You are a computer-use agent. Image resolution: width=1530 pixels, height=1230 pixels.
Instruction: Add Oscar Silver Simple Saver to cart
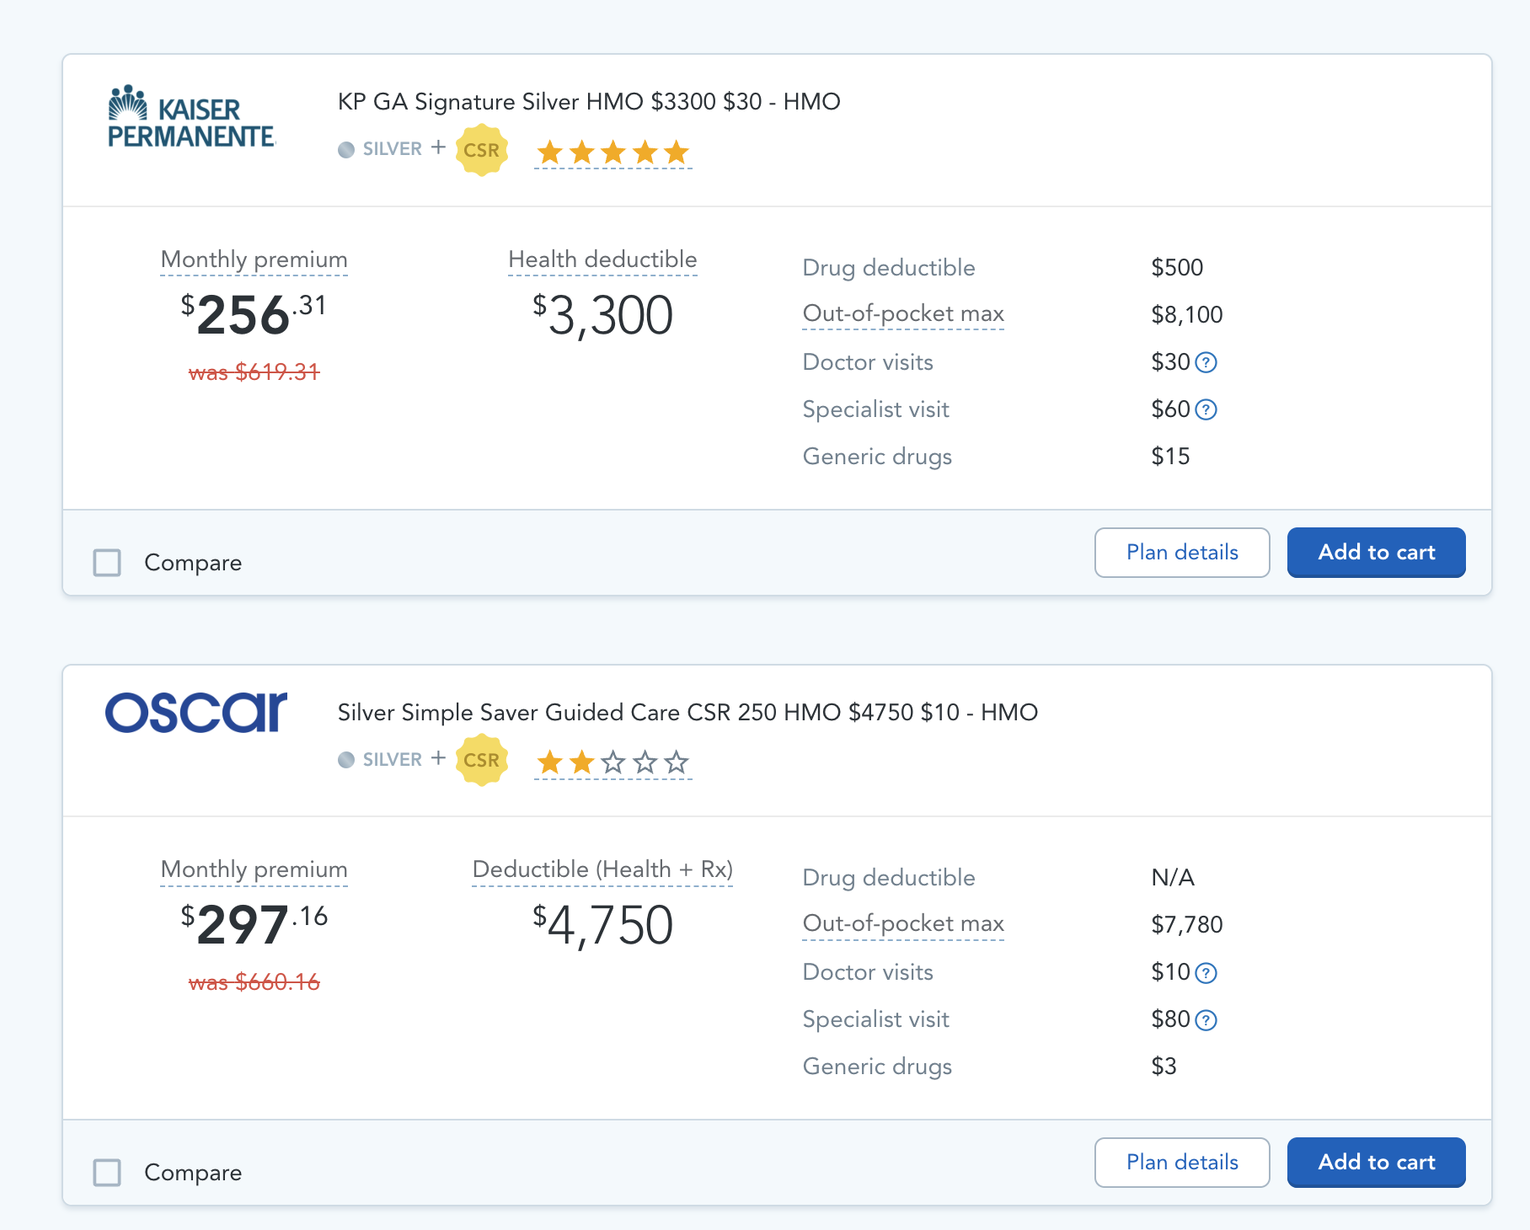coord(1376,1163)
